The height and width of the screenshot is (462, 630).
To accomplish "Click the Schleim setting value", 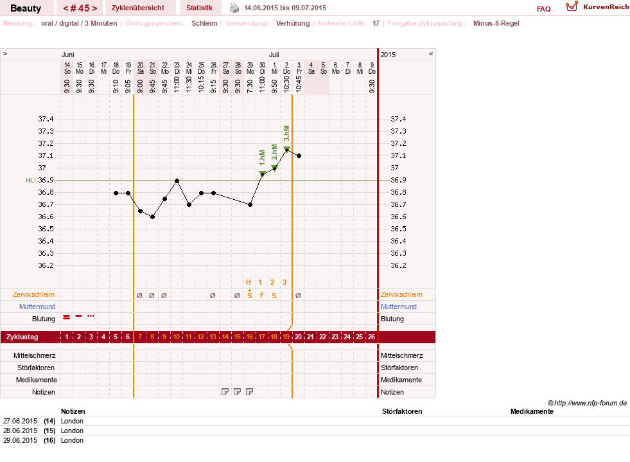I will [204, 23].
